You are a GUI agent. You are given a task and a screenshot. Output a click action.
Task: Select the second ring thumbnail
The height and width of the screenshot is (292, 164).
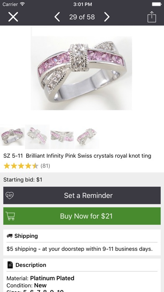pyautogui.click(x=37, y=137)
